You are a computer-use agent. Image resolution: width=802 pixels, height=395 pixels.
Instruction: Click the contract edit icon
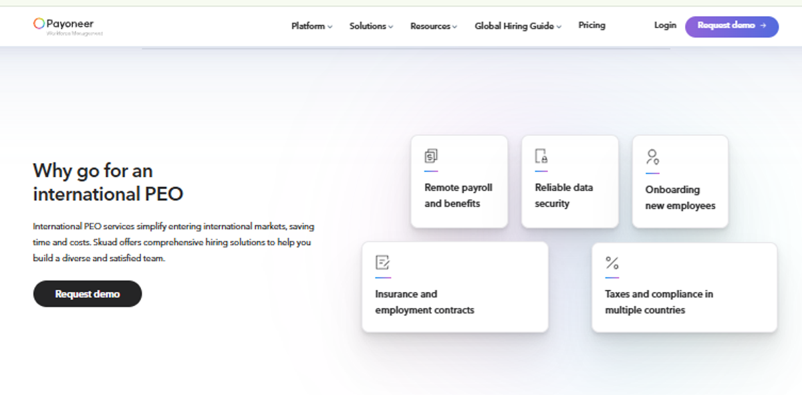pyautogui.click(x=382, y=263)
